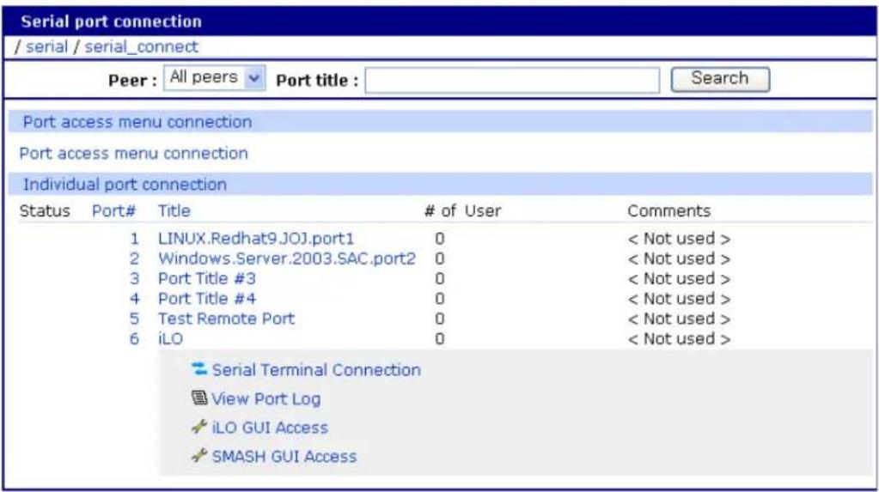
Task: Sort by the Title column header
Action: pyautogui.click(x=174, y=210)
